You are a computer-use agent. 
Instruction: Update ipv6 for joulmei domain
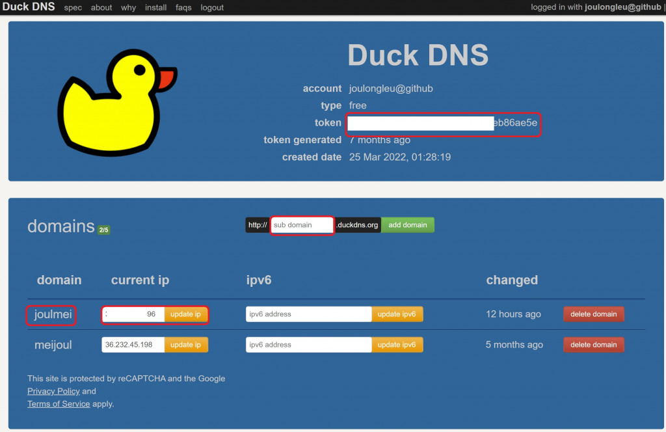397,314
